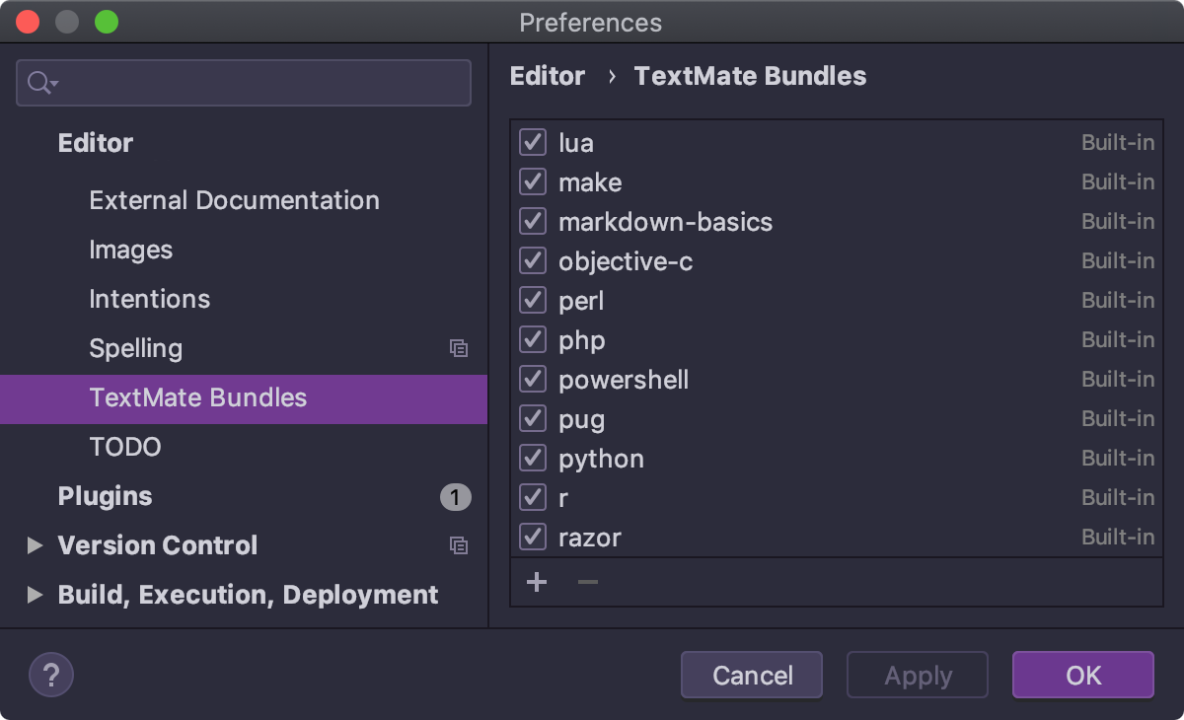This screenshot has width=1184, height=720.
Task: Click the remove bundle minus icon
Action: click(x=588, y=582)
